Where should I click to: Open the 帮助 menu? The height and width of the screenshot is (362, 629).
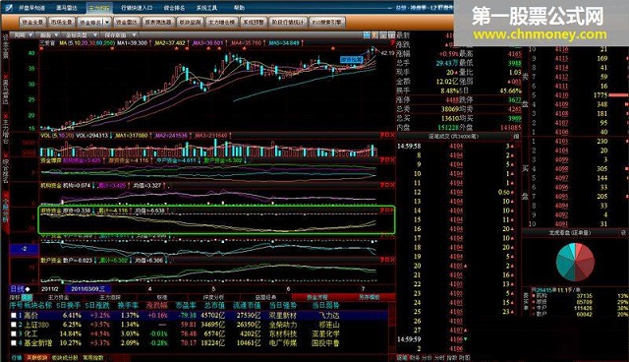pos(239,8)
